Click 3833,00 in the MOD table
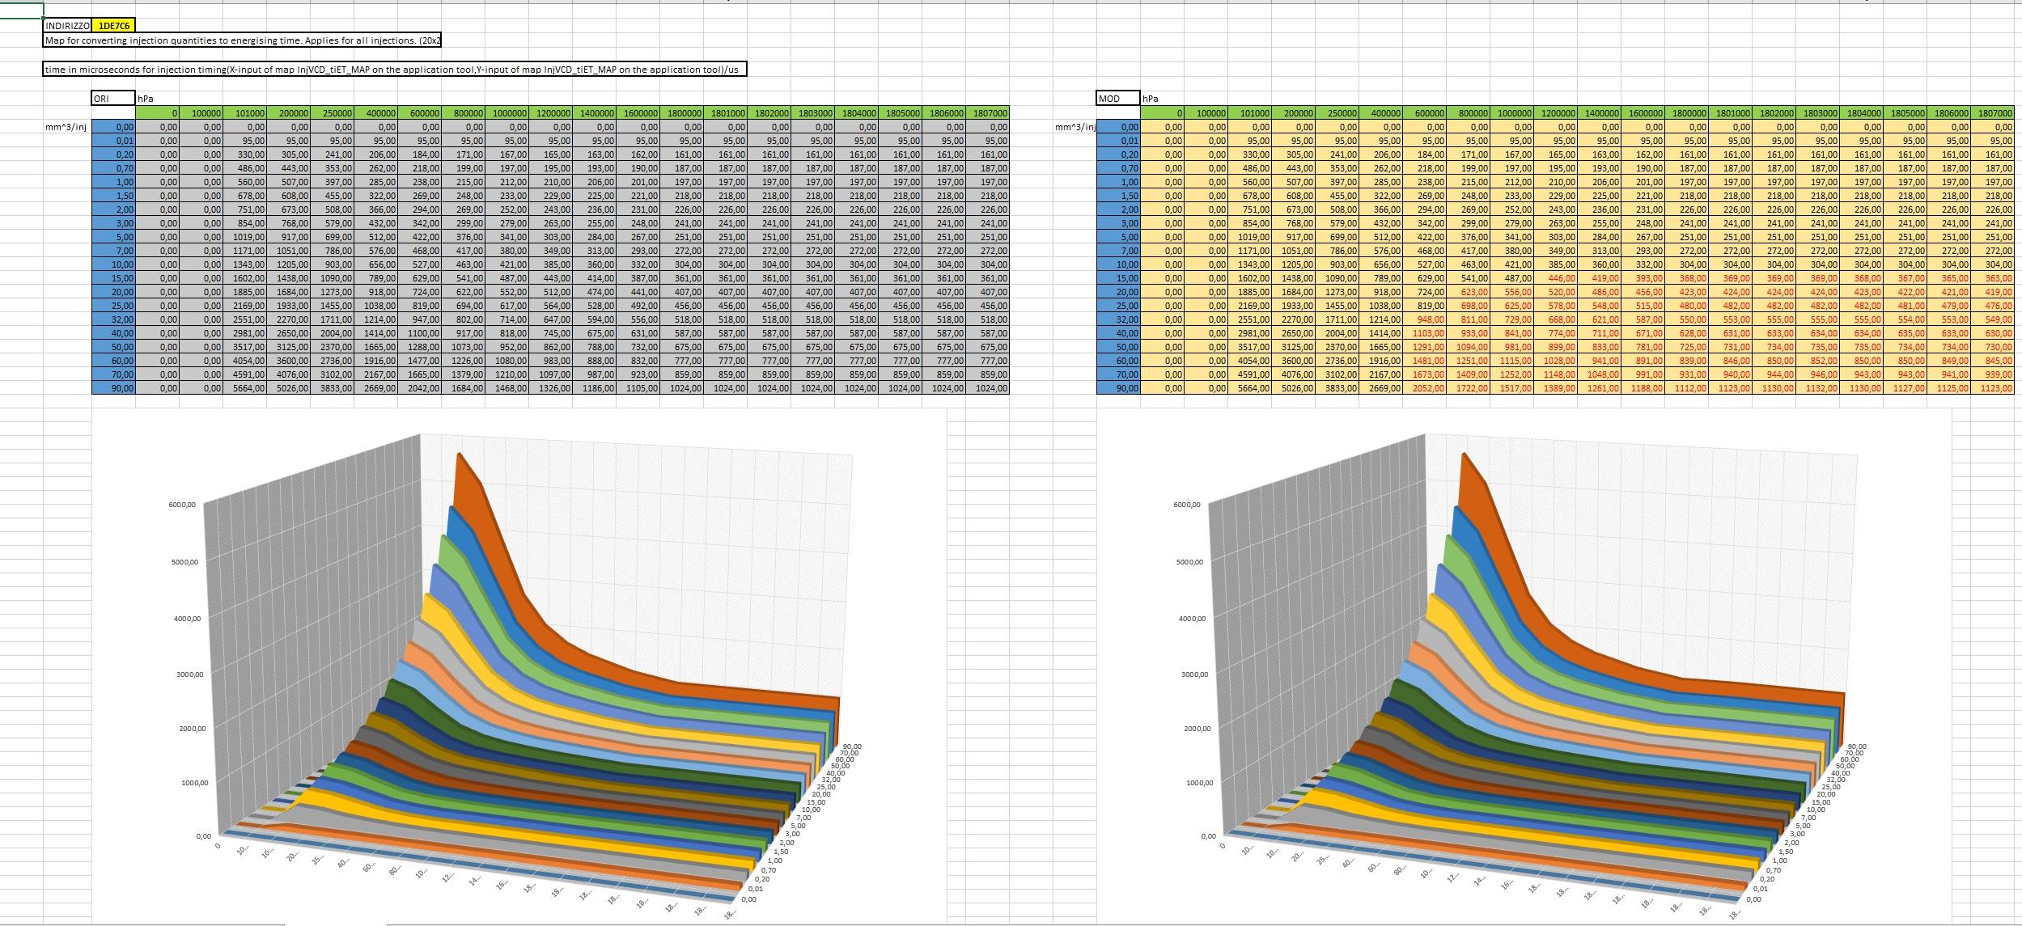This screenshot has width=2022, height=926. tap(1337, 388)
